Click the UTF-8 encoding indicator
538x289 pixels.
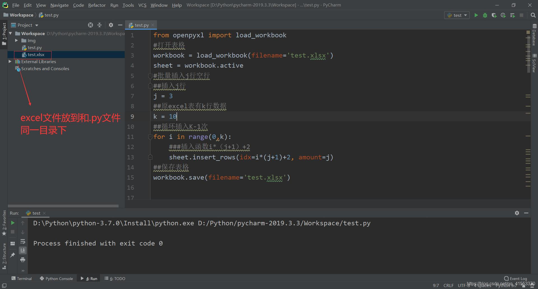point(463,285)
